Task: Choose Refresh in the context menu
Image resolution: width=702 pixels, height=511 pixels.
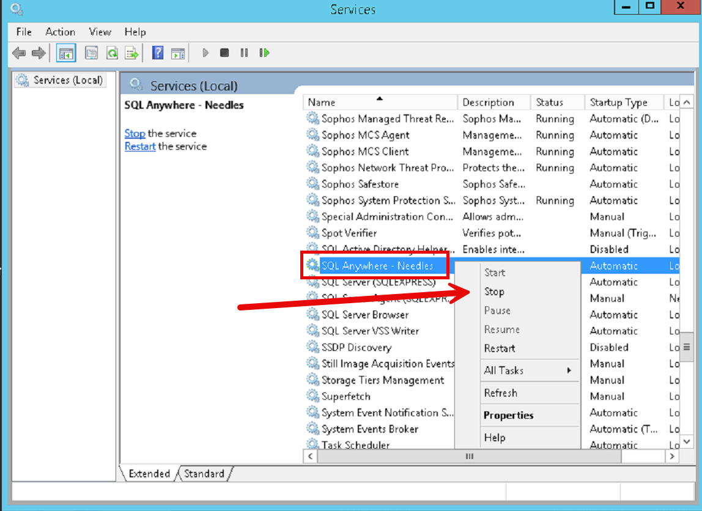Action: pos(517,393)
